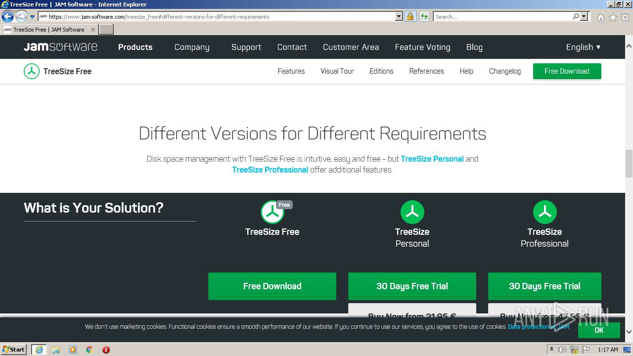Image resolution: width=633 pixels, height=356 pixels.
Task: Click the search magnifier icon
Action: 576,16
